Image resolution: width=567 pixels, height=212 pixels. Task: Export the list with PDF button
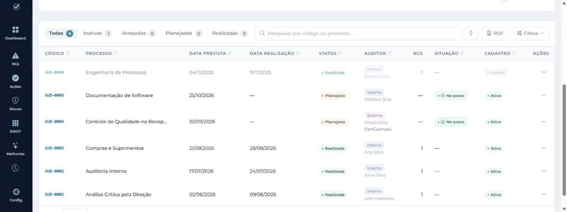pos(495,33)
